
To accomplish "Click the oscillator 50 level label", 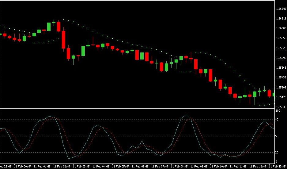I will (x=277, y=136).
